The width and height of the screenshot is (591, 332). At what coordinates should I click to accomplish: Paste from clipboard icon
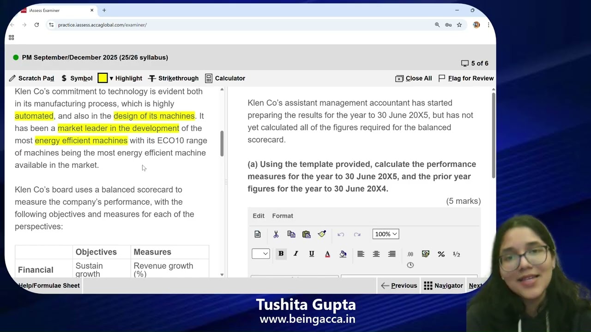point(307,234)
